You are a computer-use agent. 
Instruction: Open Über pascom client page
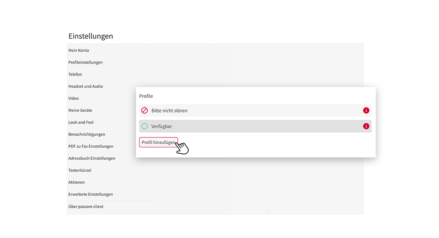86,206
